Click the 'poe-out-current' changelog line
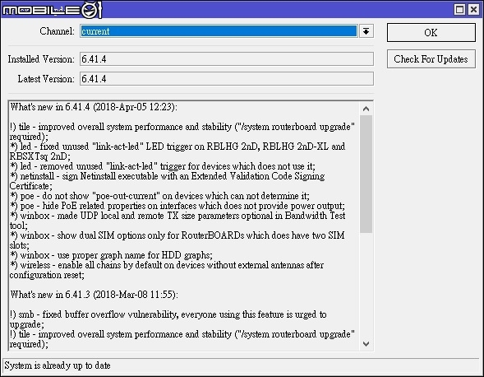Image resolution: width=484 pixels, height=377 pixels. tap(159, 196)
